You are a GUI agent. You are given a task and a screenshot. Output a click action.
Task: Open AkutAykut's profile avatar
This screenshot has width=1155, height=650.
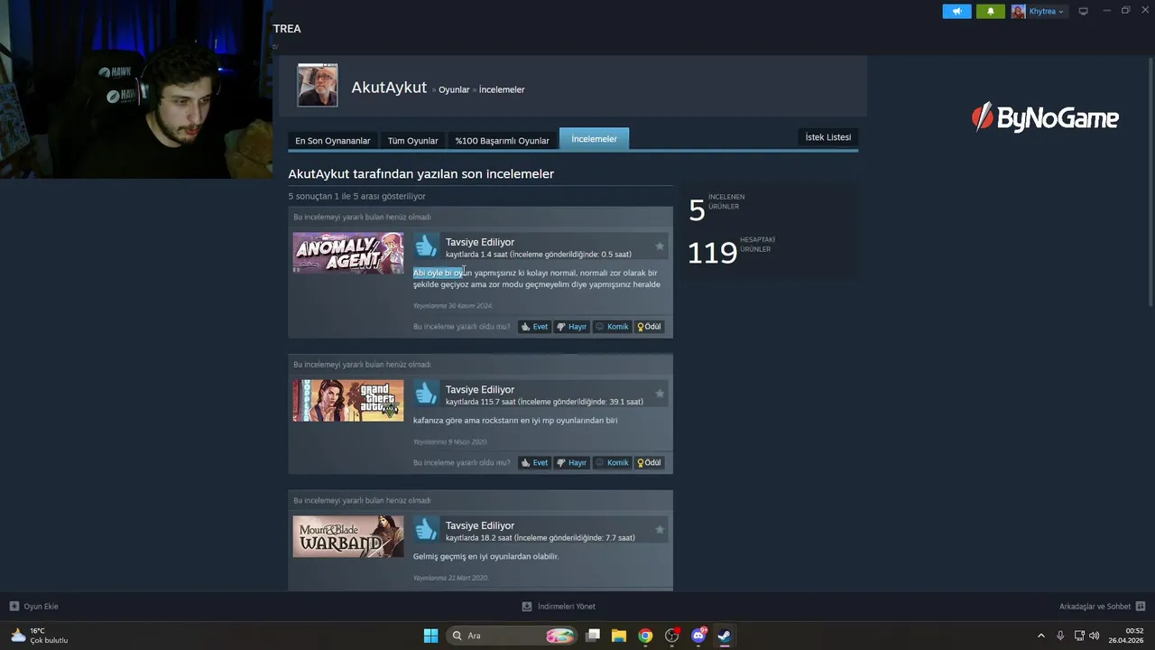(318, 86)
